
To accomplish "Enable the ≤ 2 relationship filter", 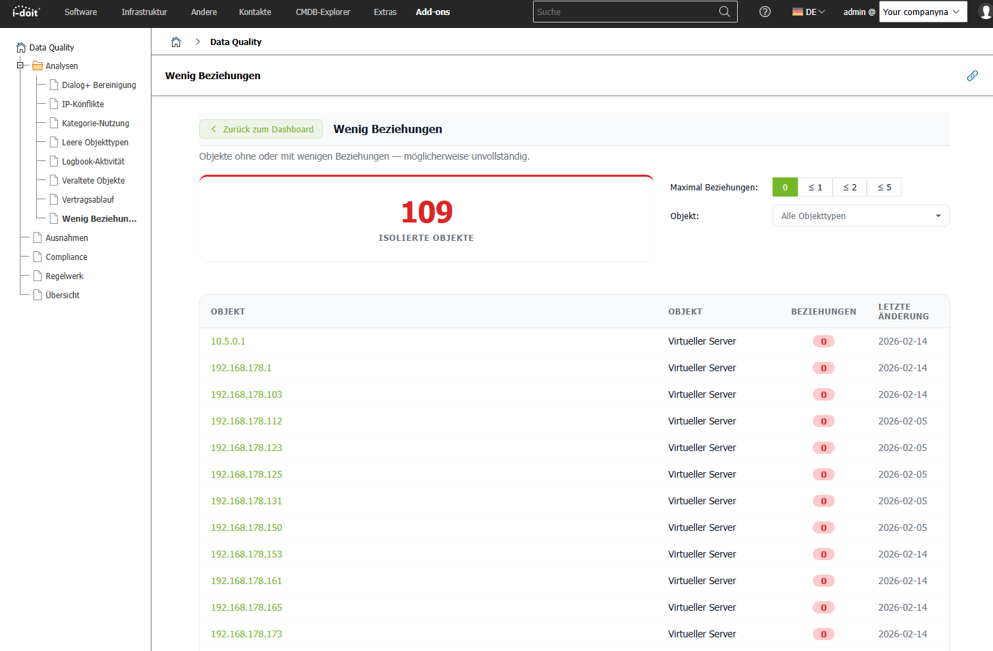I will 849,186.
